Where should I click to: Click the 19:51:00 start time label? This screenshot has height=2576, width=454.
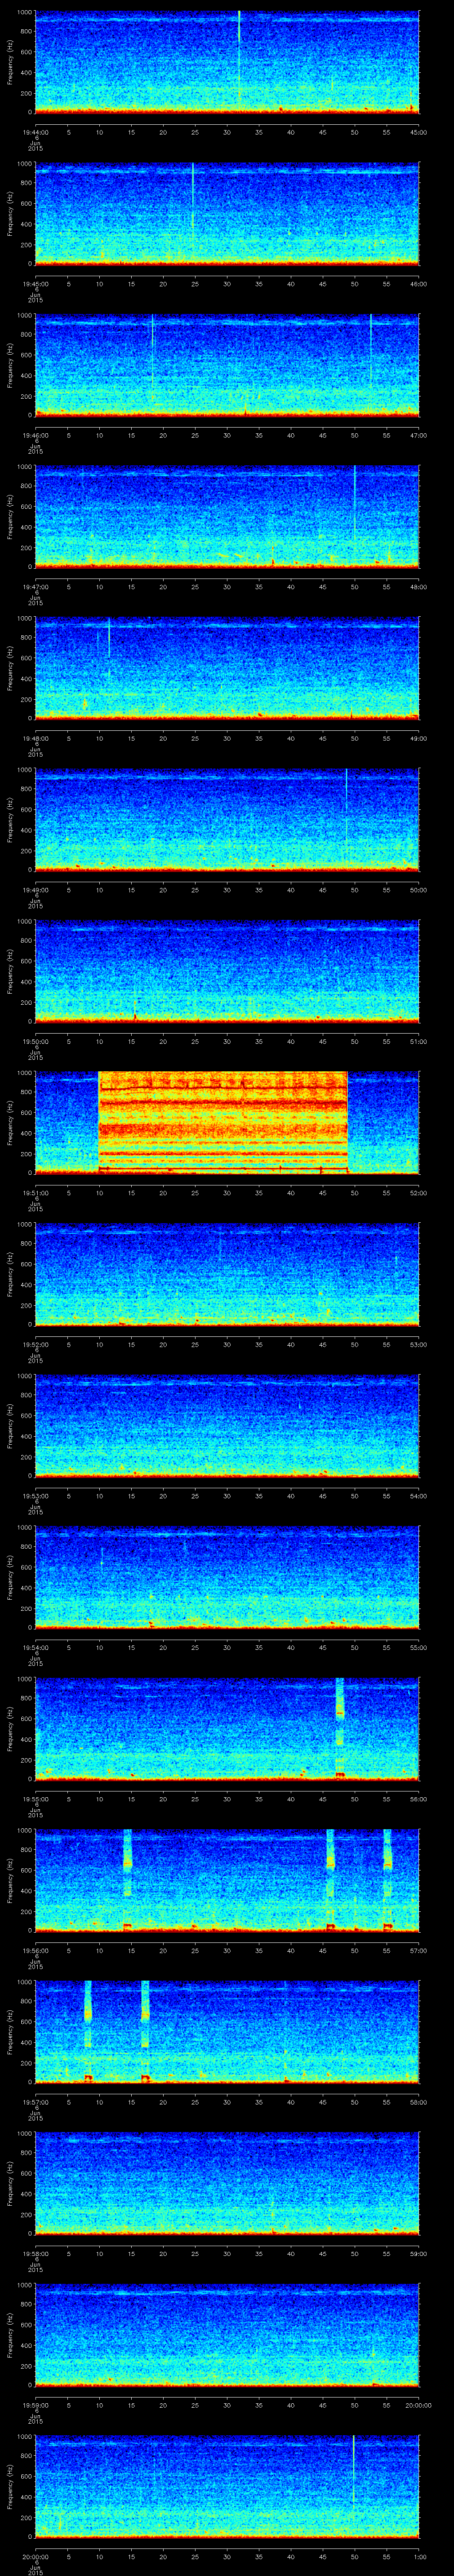coord(35,1193)
